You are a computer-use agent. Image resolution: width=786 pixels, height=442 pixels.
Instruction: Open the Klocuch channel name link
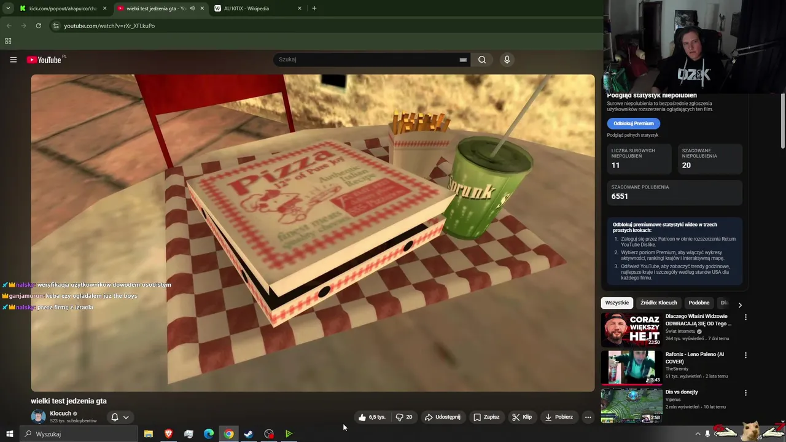tap(61, 413)
